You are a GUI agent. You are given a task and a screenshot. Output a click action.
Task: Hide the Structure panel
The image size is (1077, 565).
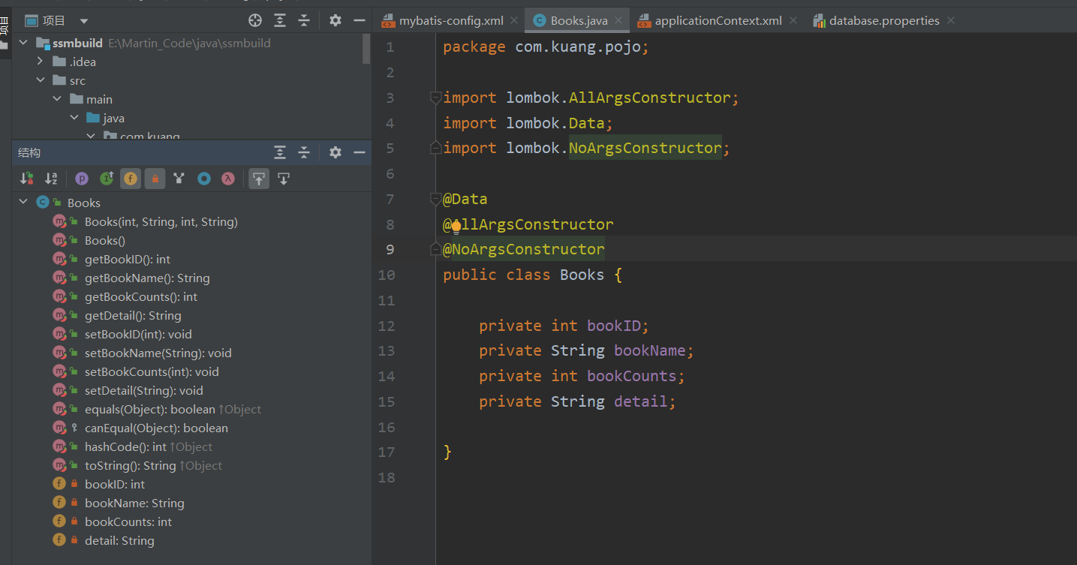click(x=360, y=152)
